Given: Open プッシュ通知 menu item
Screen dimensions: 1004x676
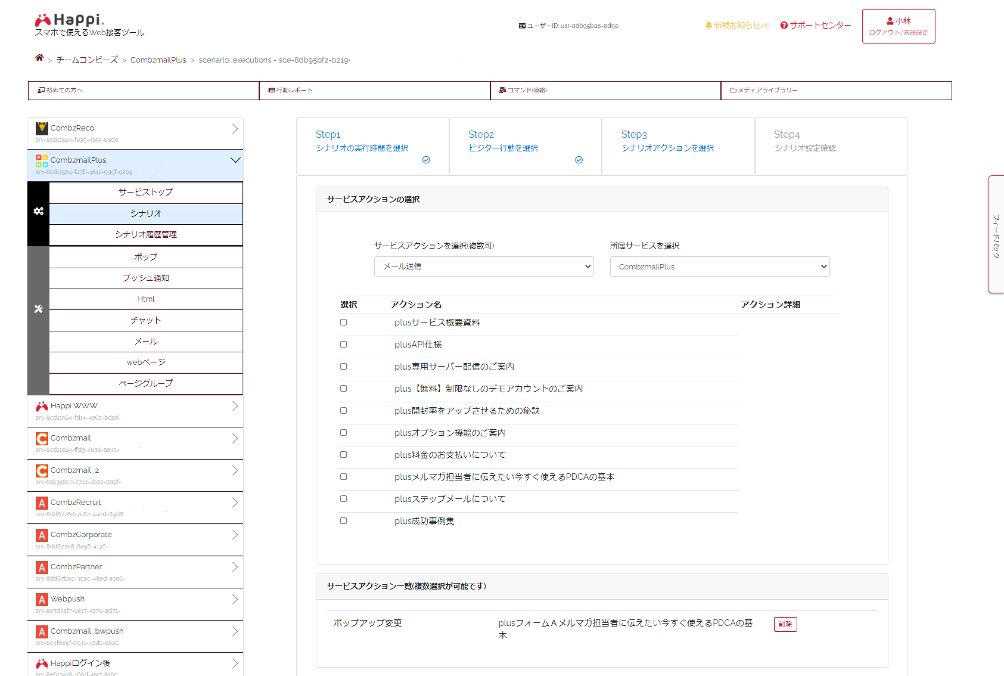Looking at the screenshot, I should point(146,278).
